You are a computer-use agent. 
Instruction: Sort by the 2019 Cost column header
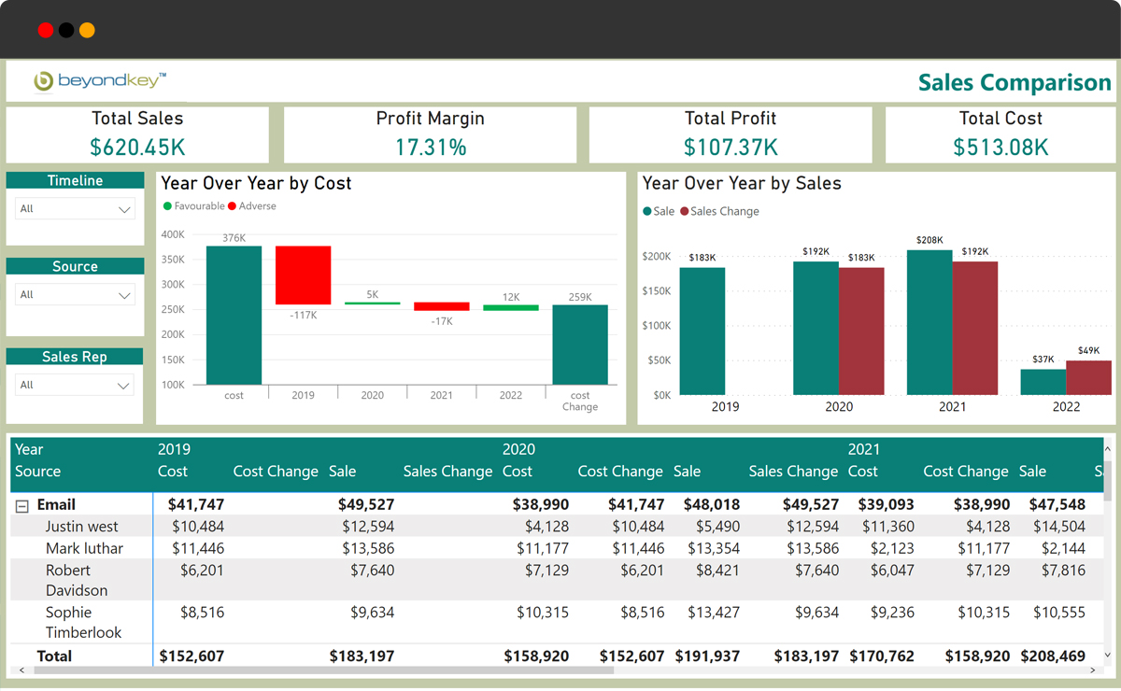tap(173, 472)
